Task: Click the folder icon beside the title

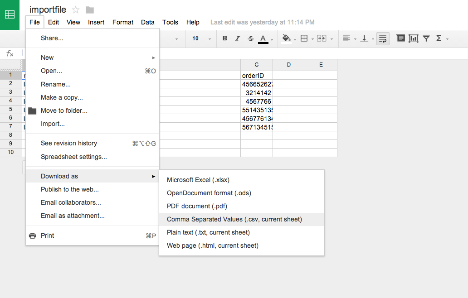Action: (x=89, y=10)
